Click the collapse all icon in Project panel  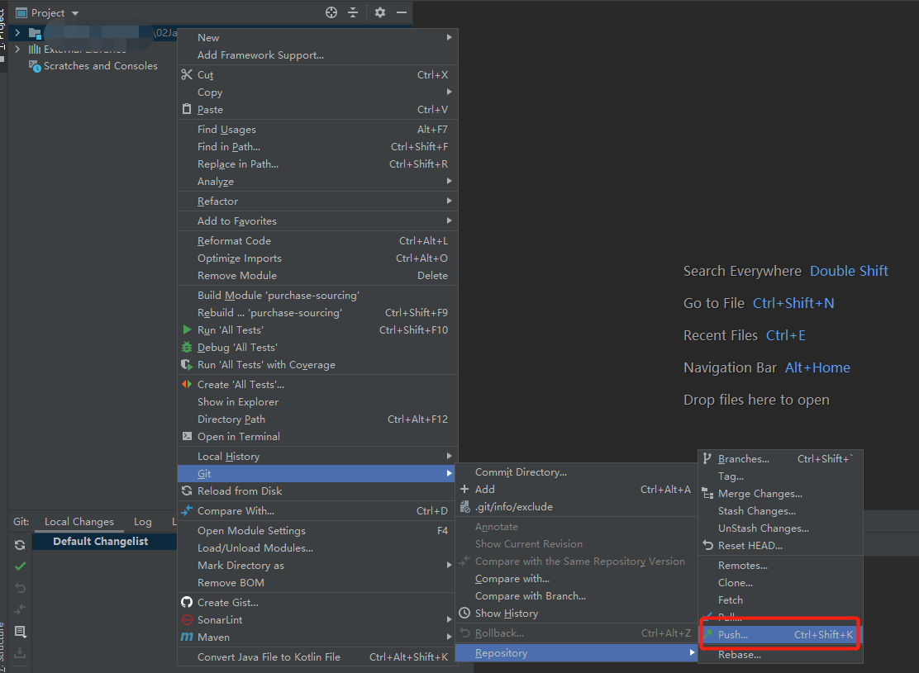coord(353,12)
